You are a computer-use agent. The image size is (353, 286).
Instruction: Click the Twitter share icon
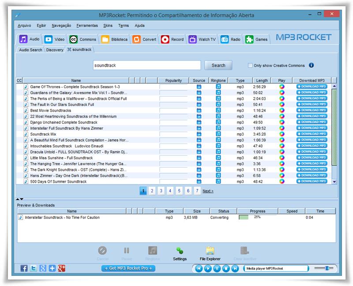pyautogui.click(x=34, y=268)
